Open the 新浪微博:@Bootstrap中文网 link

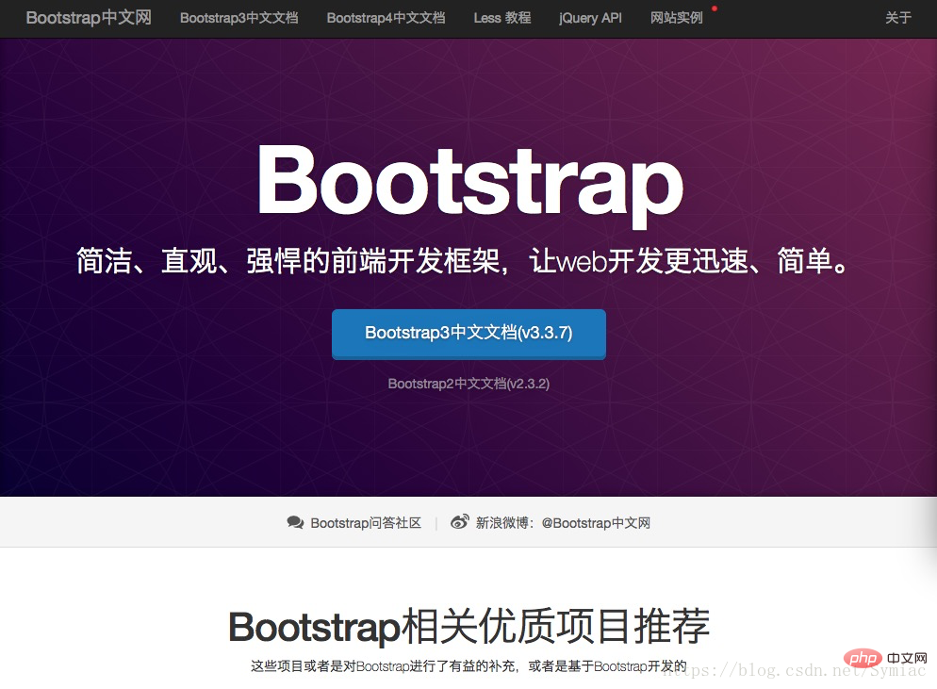[x=563, y=523]
